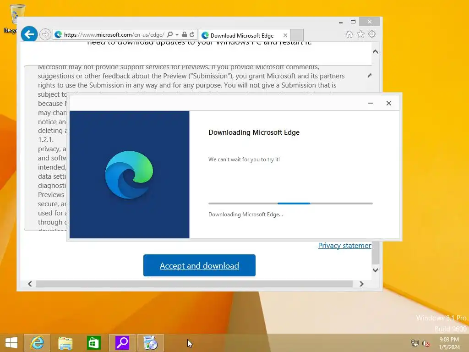469x352 pixels.
Task: Open the installer taskbar icon
Action: [x=151, y=343]
